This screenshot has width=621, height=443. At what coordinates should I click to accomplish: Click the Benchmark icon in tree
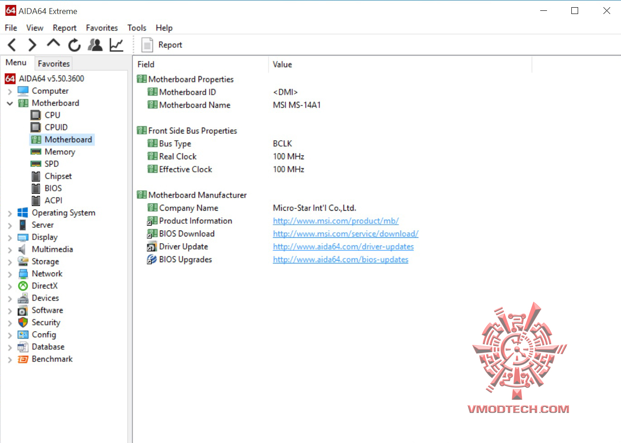[23, 359]
